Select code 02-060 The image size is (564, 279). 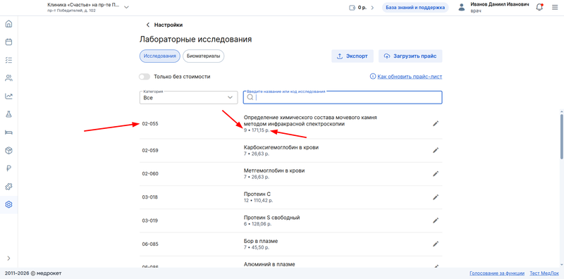pos(150,173)
